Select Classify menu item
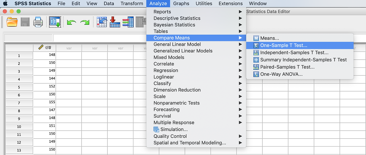366x155 pixels. tap(196, 83)
